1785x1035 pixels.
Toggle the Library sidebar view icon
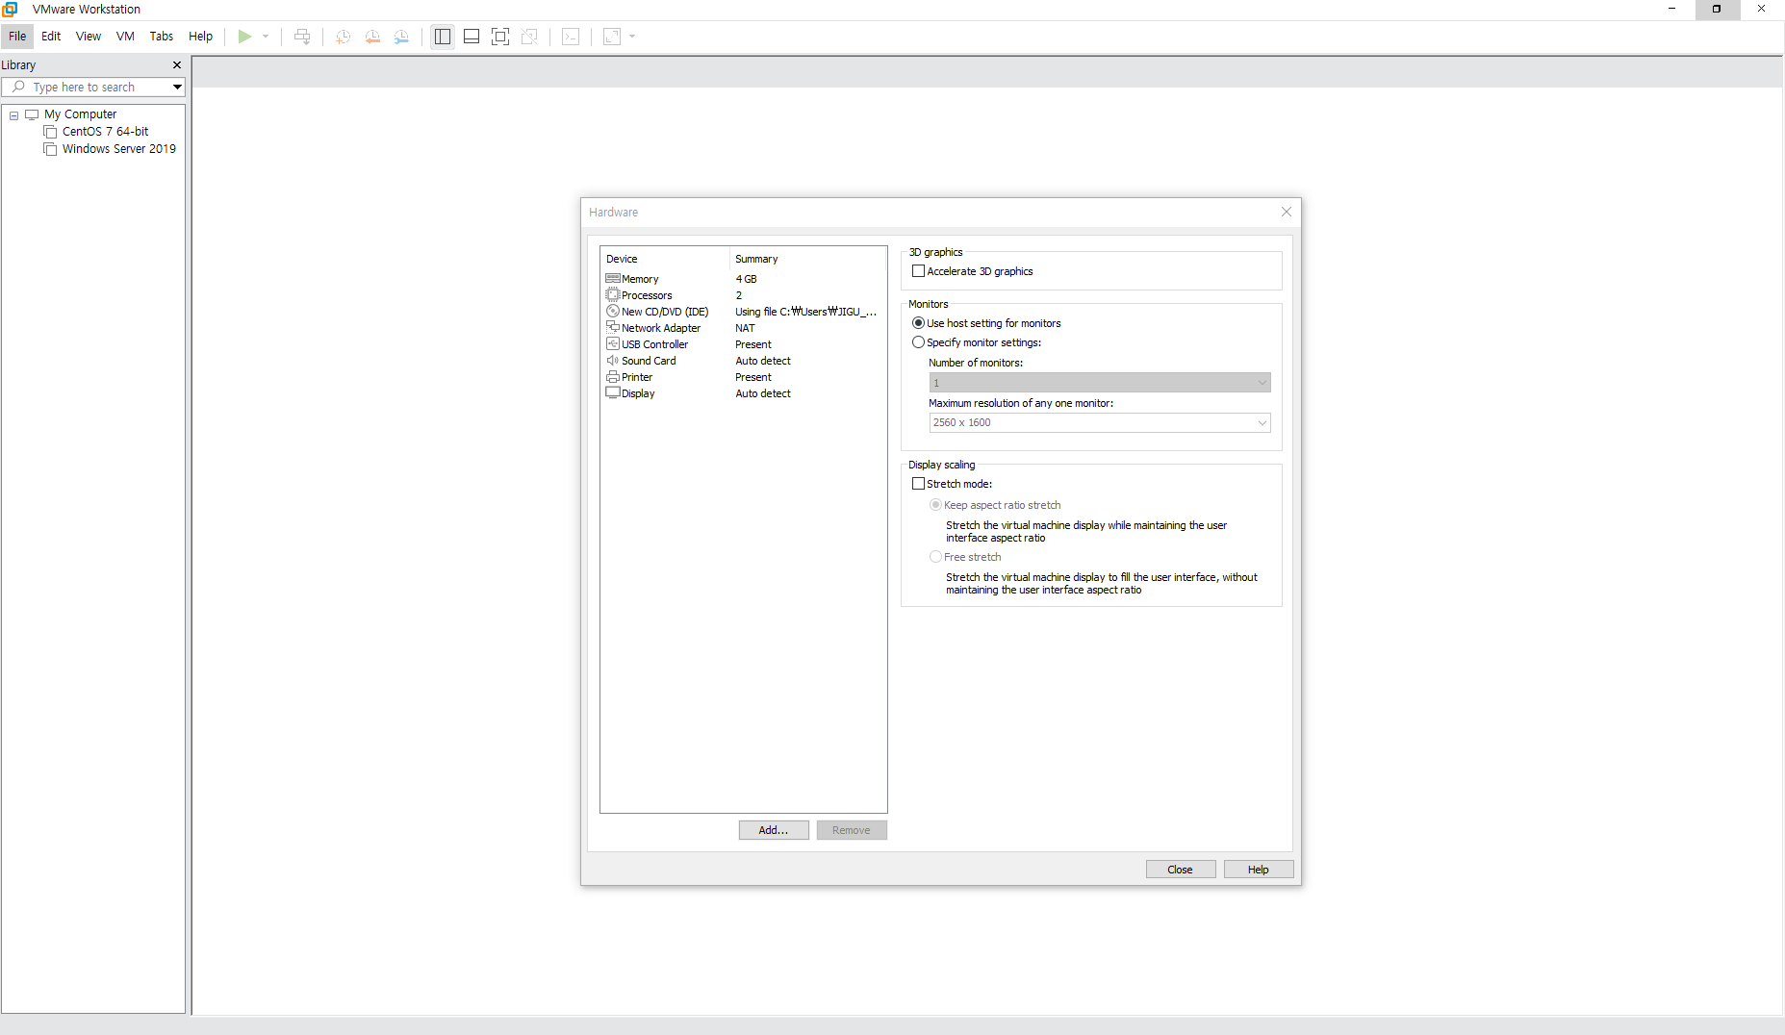(x=443, y=37)
